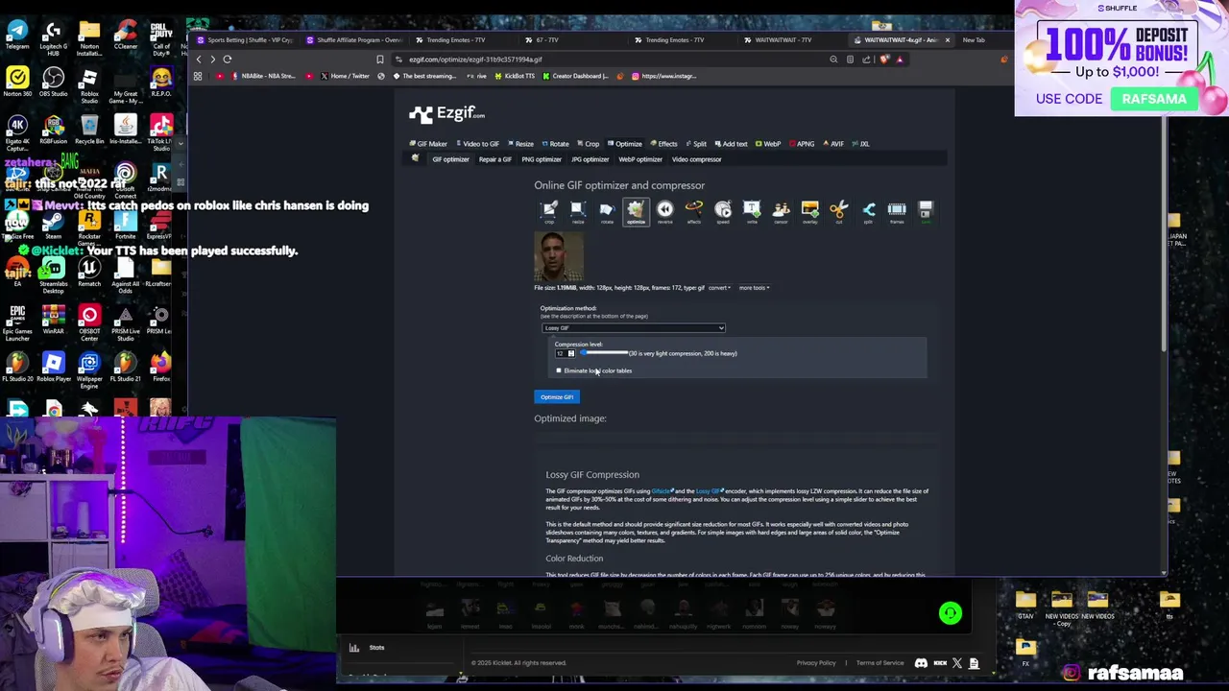
Task: Expand the convert dropdown
Action: [719, 288]
